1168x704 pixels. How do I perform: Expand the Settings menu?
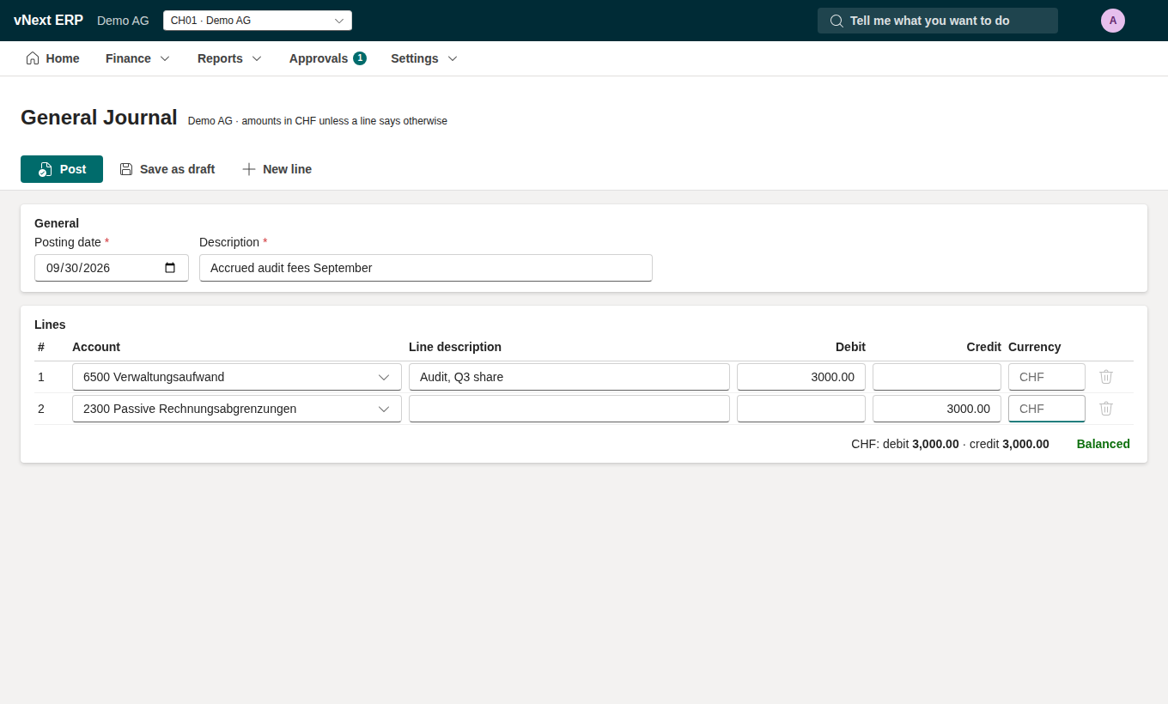click(x=424, y=58)
